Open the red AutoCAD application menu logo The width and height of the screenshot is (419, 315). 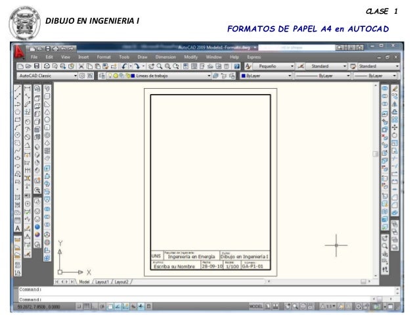(x=18, y=52)
